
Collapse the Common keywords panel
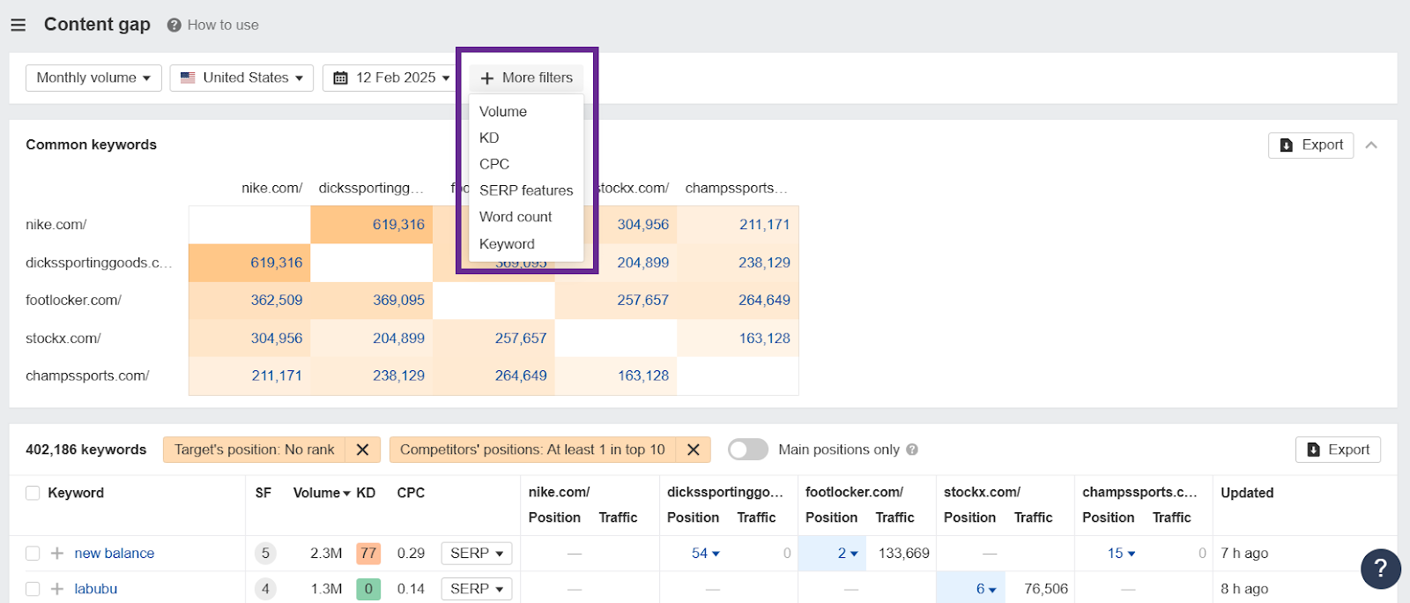coord(1371,145)
